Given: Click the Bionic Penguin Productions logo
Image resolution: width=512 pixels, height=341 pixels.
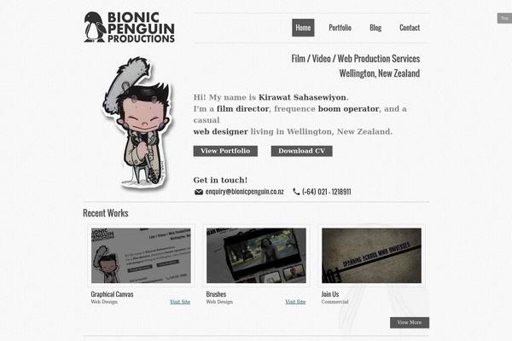Looking at the screenshot, I should pyautogui.click(x=130, y=27).
